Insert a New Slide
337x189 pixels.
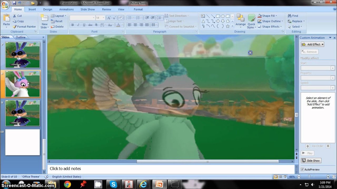(44, 22)
